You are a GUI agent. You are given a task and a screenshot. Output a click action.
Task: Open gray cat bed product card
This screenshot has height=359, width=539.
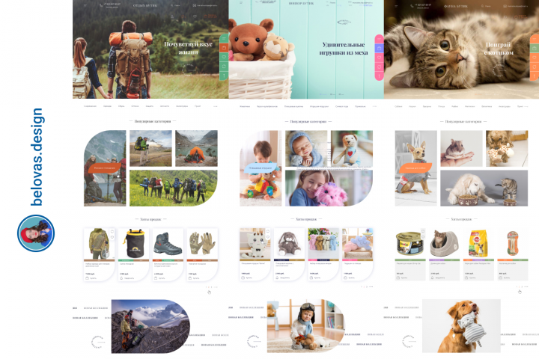[x=444, y=254]
